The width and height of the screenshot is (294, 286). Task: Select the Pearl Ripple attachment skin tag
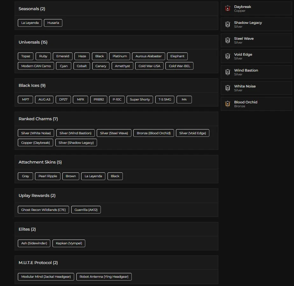point(48,176)
